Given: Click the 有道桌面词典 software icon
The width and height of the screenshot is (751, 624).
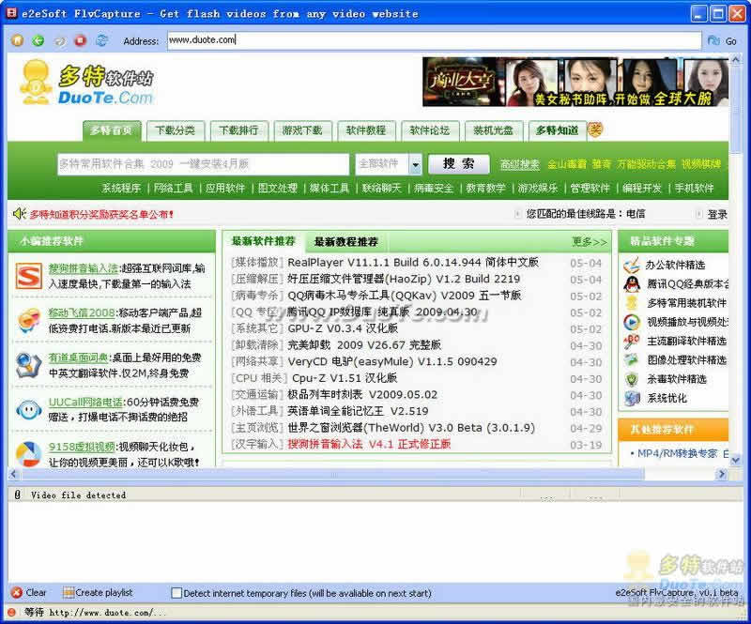Looking at the screenshot, I should [28, 365].
